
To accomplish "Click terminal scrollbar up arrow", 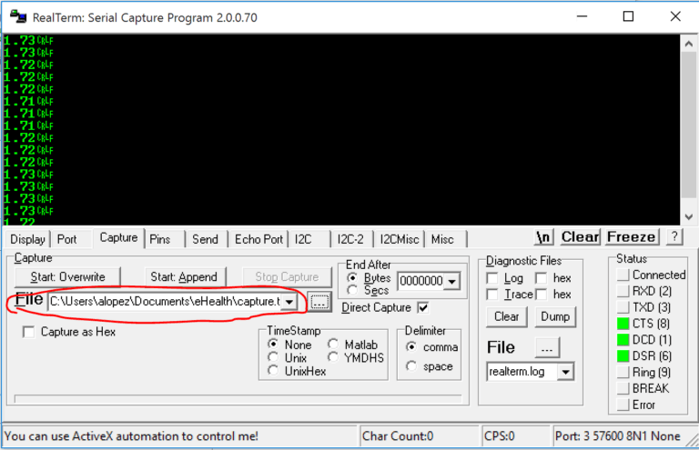I will [688, 44].
